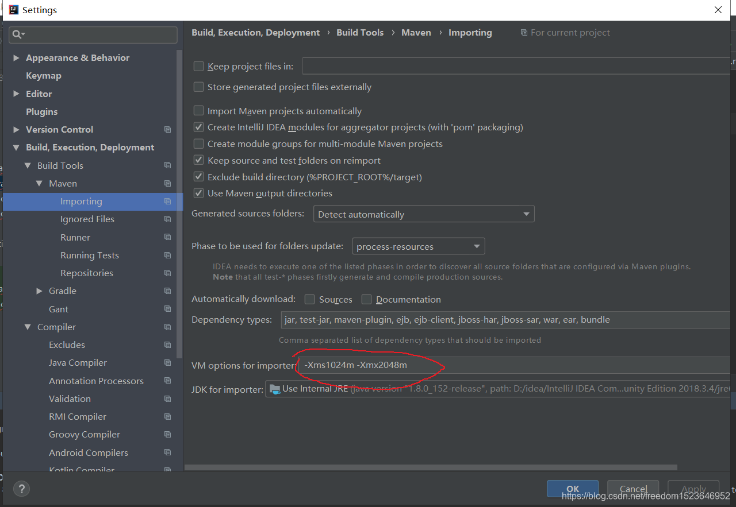This screenshot has height=507, width=736.
Task: Click the project-level icon beside Gradle
Action: [167, 291]
